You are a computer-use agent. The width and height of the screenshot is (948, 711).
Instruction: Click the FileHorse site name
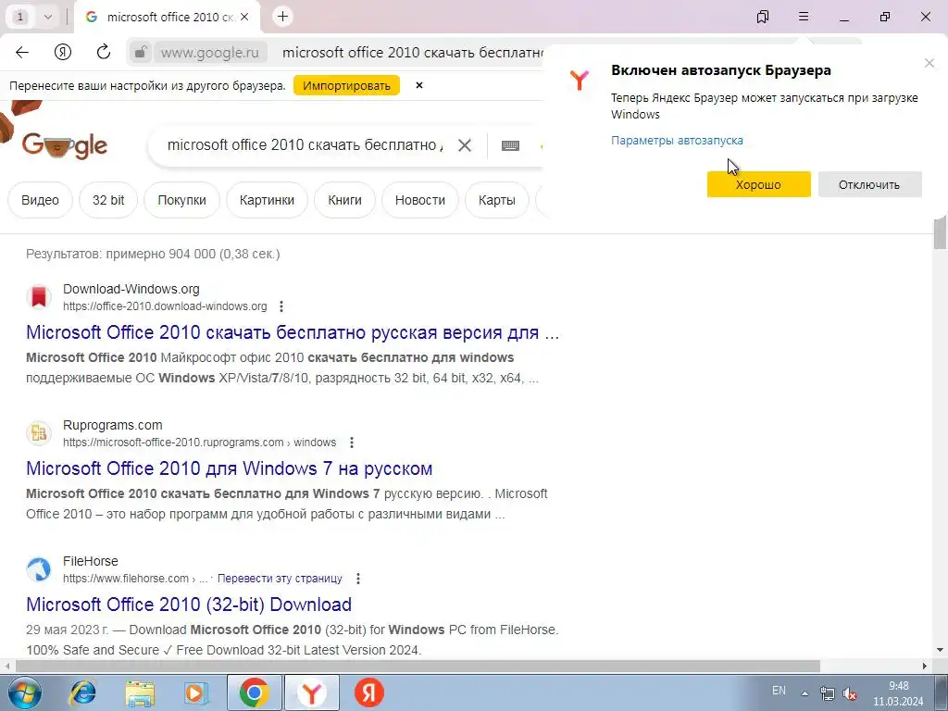91,561
